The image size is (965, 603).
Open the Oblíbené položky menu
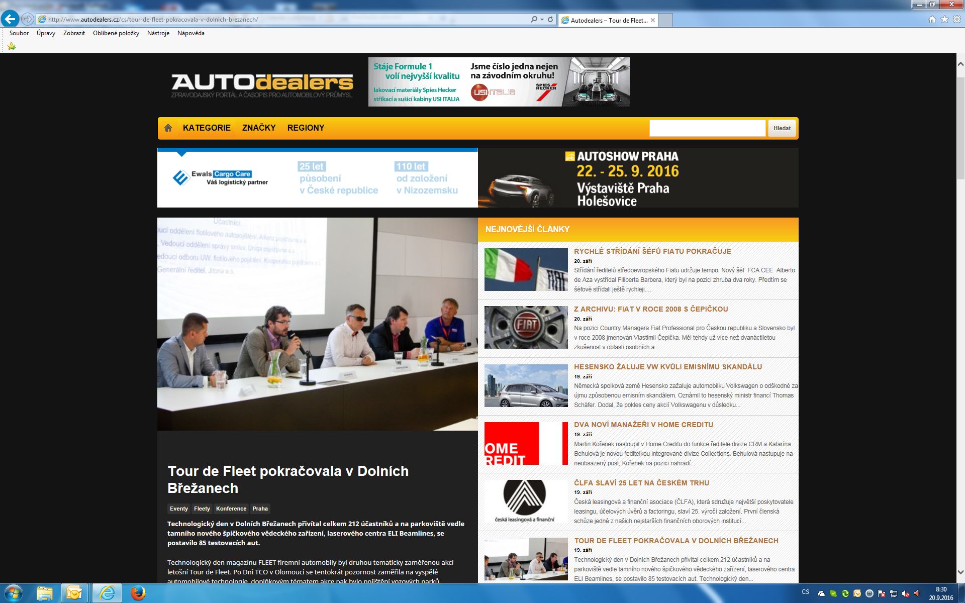[x=116, y=33]
